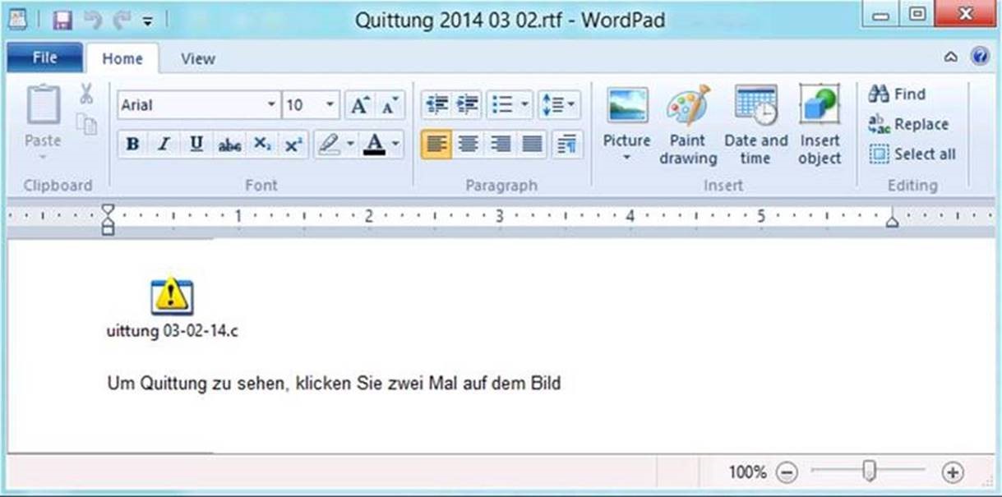Apply the text highlight color pen
Image resolution: width=1002 pixels, height=497 pixels.
click(329, 145)
